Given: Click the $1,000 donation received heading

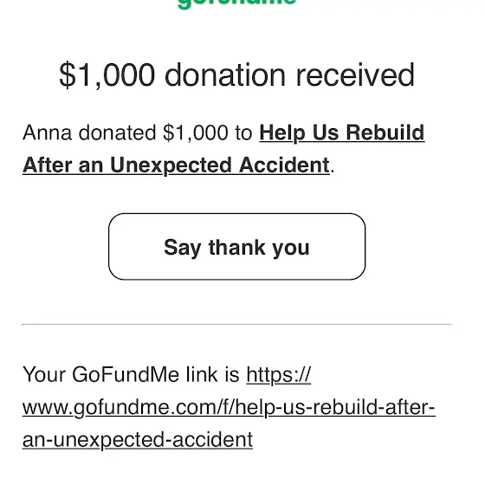Looking at the screenshot, I should (x=236, y=75).
